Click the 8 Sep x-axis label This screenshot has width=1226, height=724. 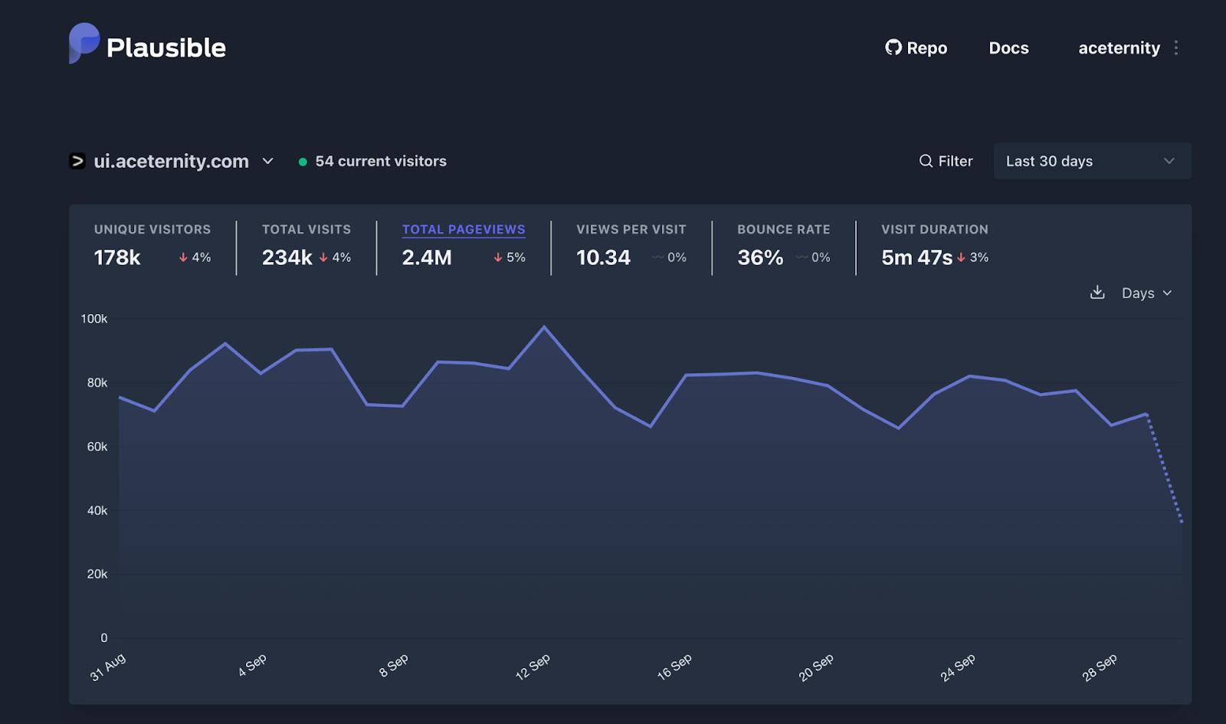[394, 665]
